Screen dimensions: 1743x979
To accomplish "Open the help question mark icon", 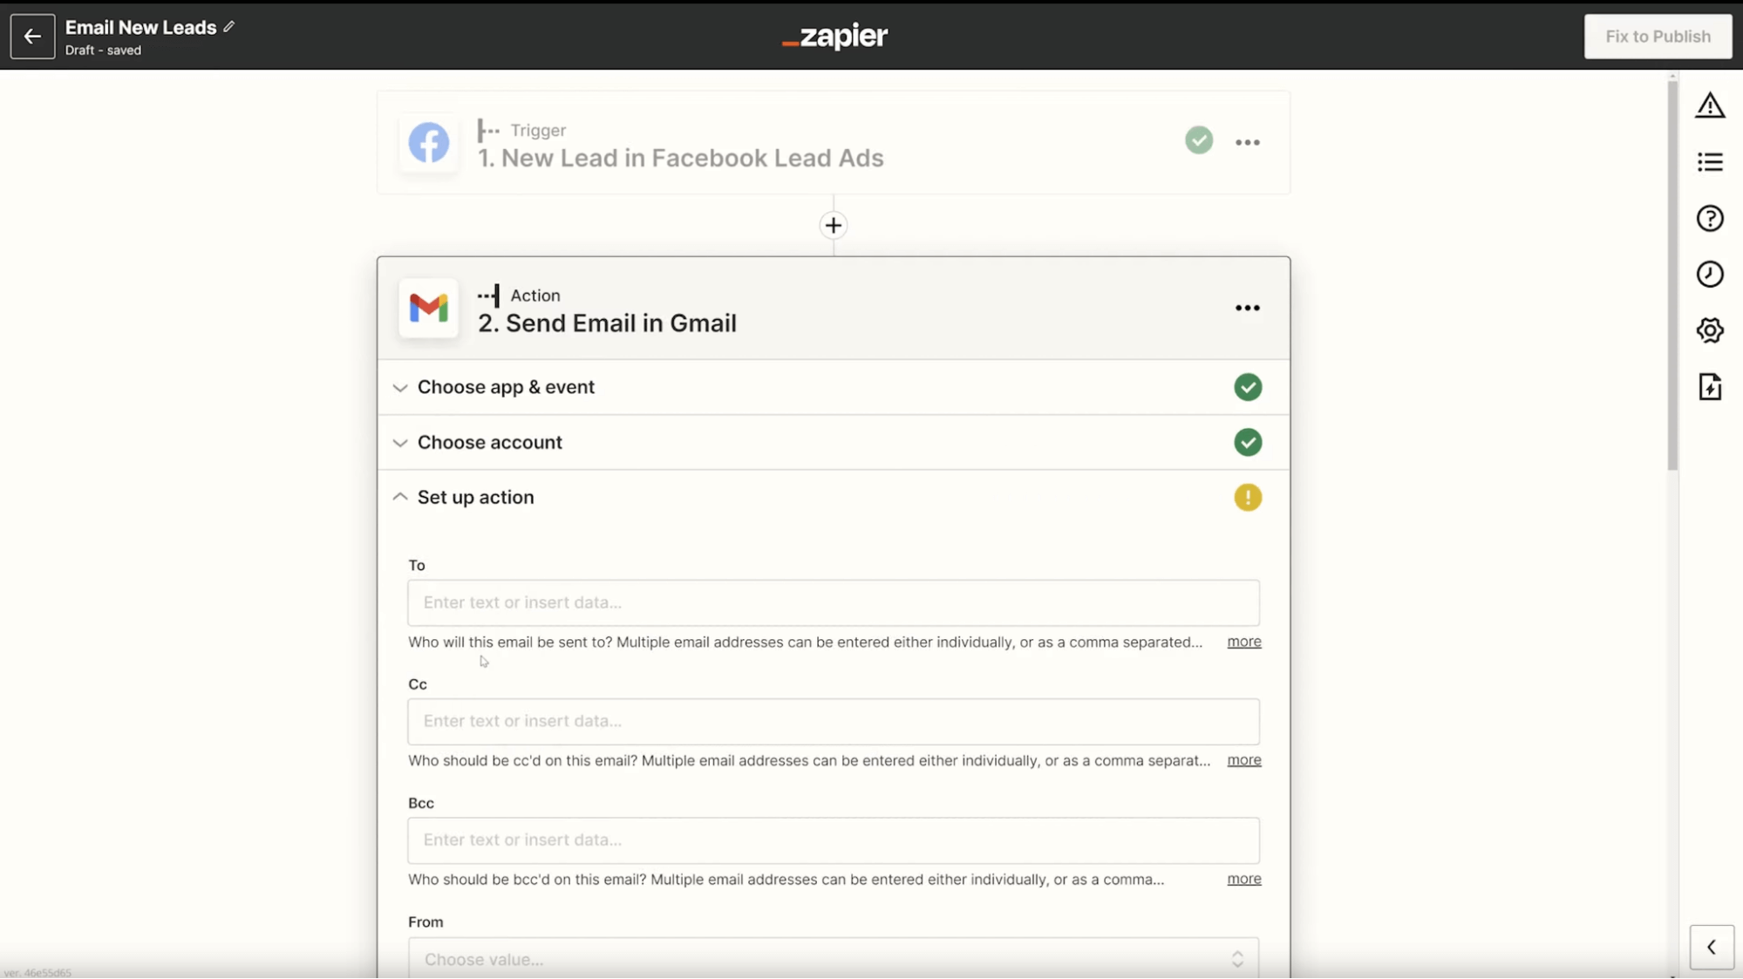I will click(1709, 218).
